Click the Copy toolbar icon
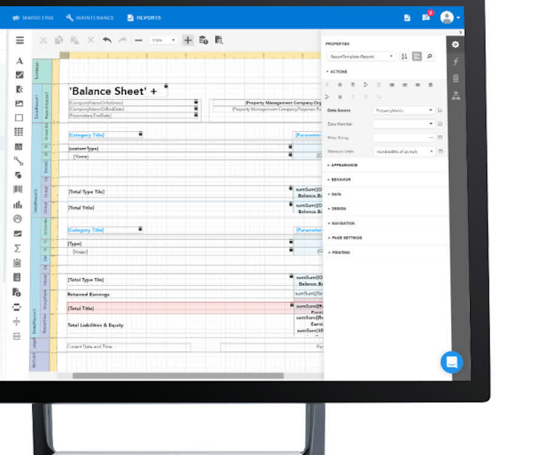Image resolution: width=546 pixels, height=455 pixels. click(x=59, y=41)
